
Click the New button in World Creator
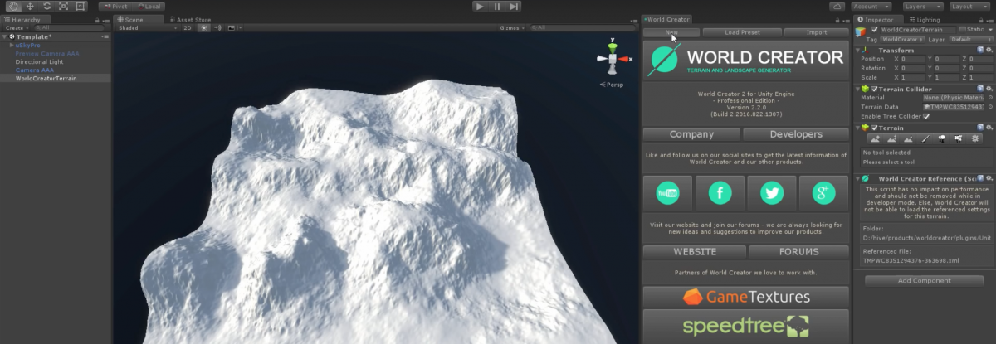(671, 32)
